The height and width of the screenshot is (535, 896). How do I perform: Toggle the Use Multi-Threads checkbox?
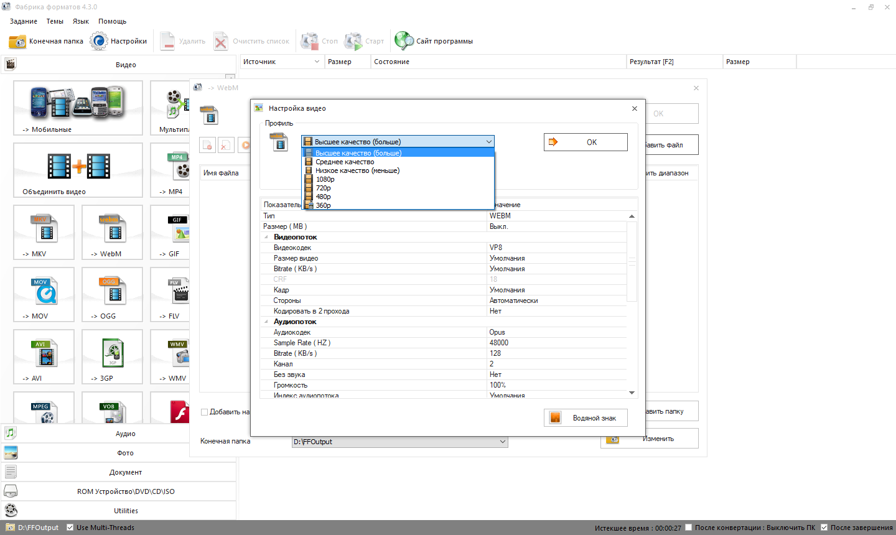click(x=70, y=528)
